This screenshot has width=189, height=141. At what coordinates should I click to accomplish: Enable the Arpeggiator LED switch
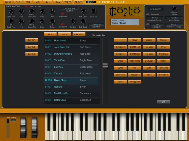pos(148,24)
